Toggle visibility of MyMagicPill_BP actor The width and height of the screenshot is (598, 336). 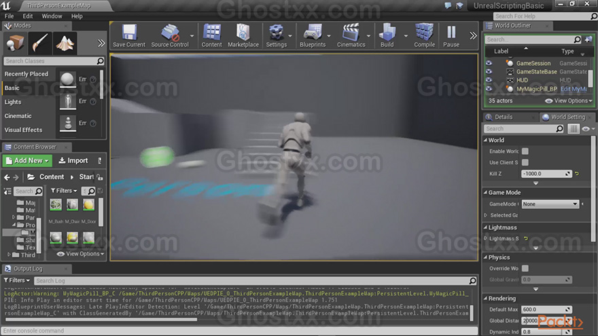(x=489, y=88)
